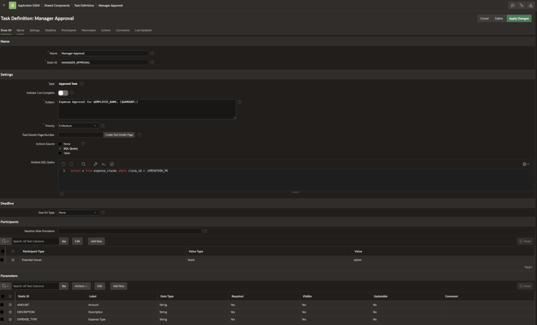Select None for Actions Source
The width and height of the screenshot is (537, 325).
click(60, 144)
